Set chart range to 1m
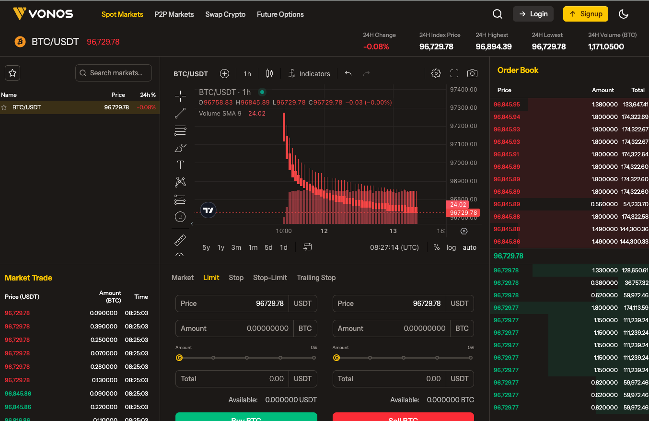Image resolution: width=649 pixels, height=421 pixels. [253, 247]
